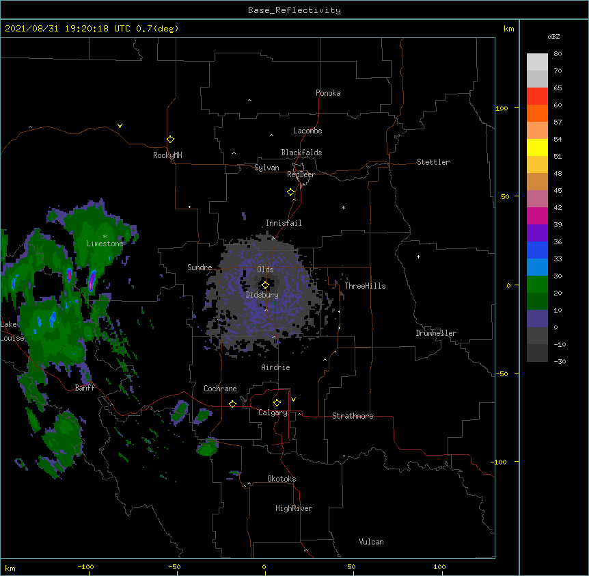Select the magenta 42 dBZ legend swatch
The image size is (589, 576).
(x=537, y=215)
